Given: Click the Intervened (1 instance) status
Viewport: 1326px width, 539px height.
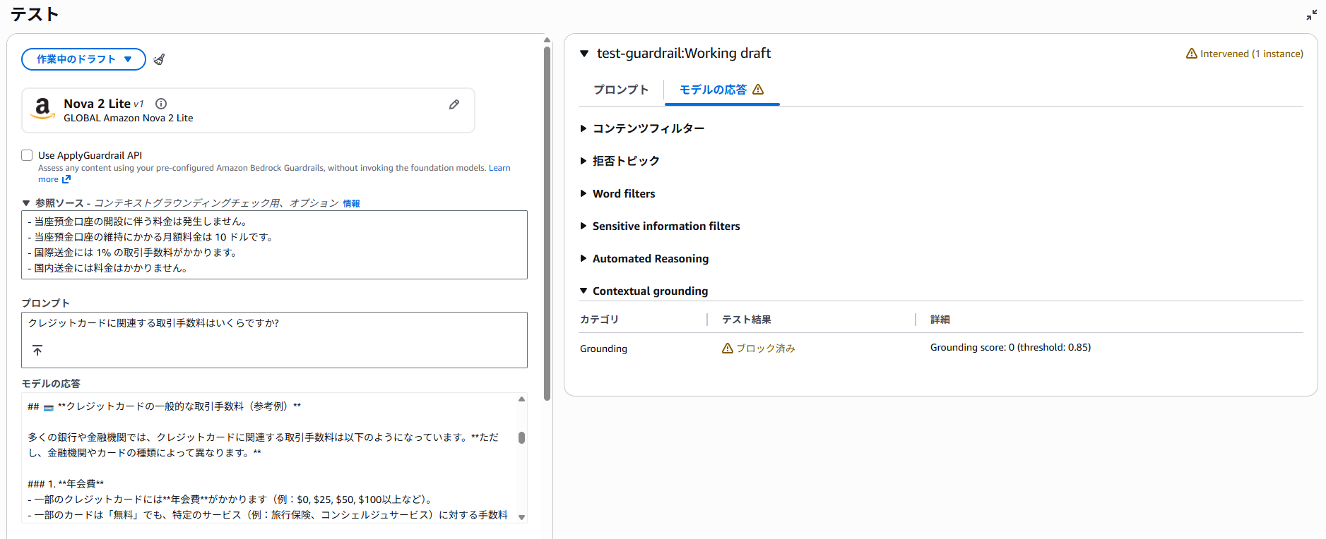Looking at the screenshot, I should (1244, 54).
